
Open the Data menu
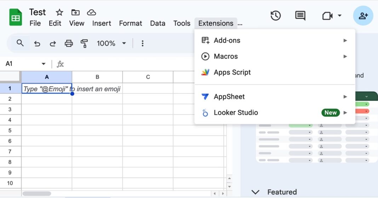point(157,23)
